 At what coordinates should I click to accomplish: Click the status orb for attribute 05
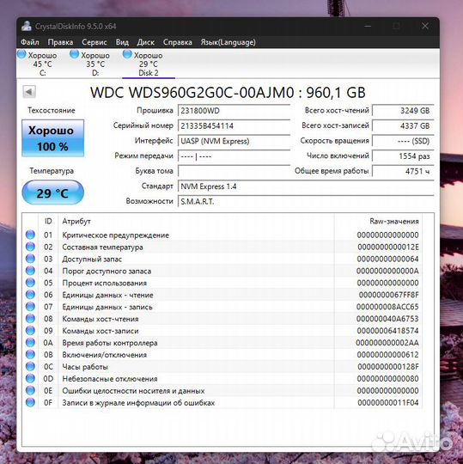coord(30,283)
